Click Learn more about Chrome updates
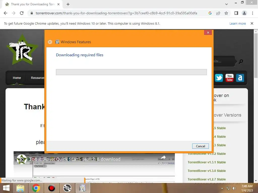Image resolution: width=258 pixels, height=193 pixels. click(238, 23)
